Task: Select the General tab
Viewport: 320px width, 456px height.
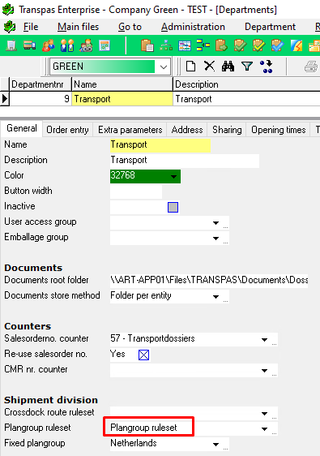Action: click(x=22, y=128)
